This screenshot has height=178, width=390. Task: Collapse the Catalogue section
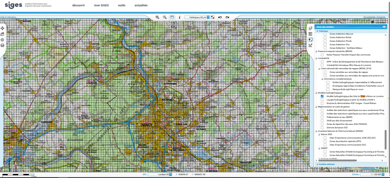[x=317, y=31]
